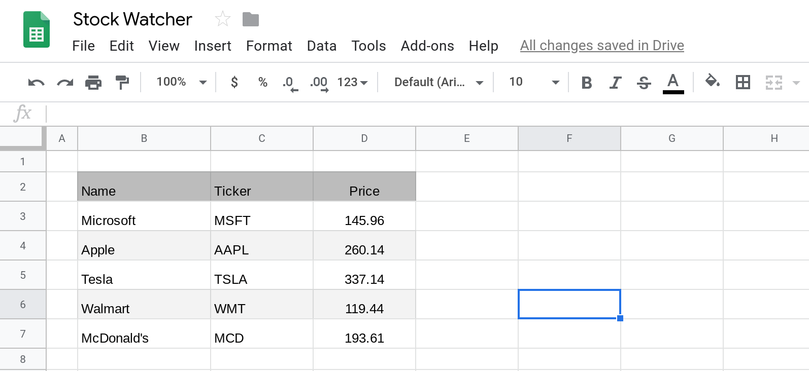
Task: Click the select-all corner box
Action: click(23, 138)
